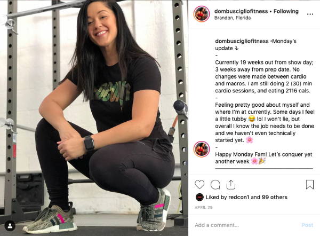Save the post with the bookmark icon
Screen dimensions: 320x236
click(309, 185)
